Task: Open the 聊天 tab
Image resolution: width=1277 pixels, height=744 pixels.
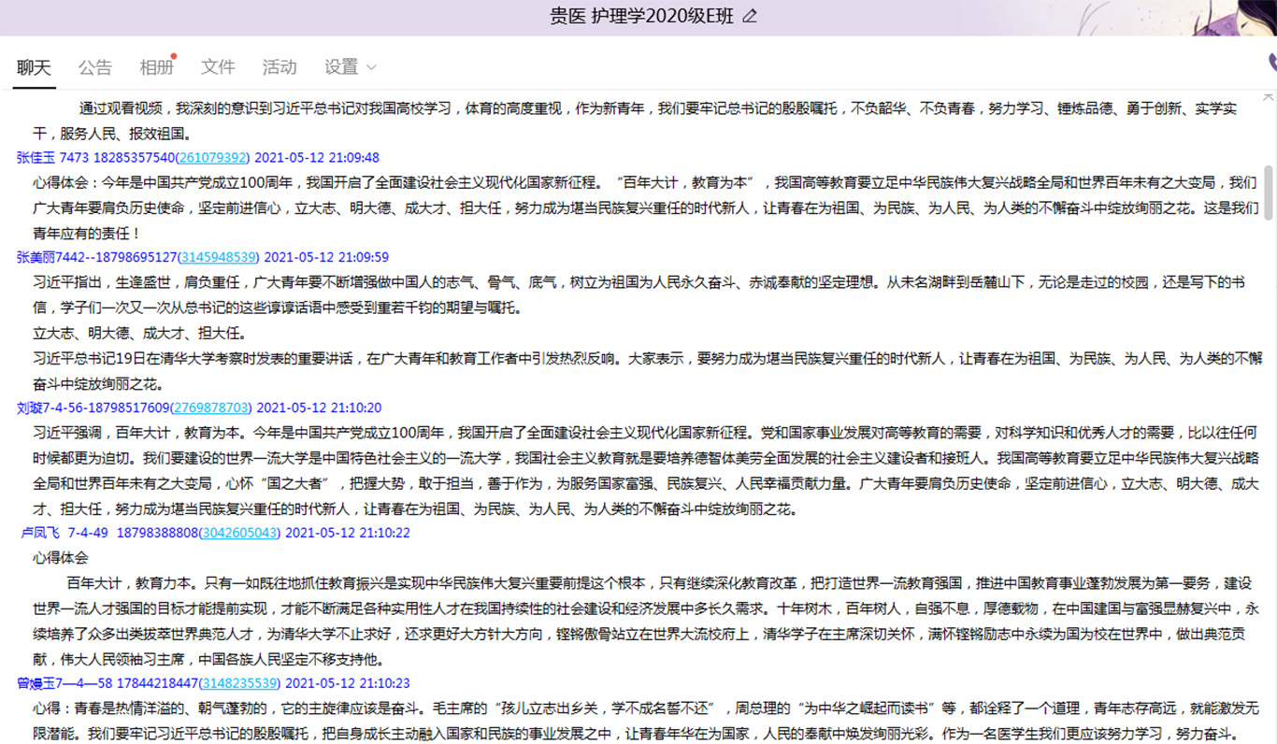Action: coord(35,67)
